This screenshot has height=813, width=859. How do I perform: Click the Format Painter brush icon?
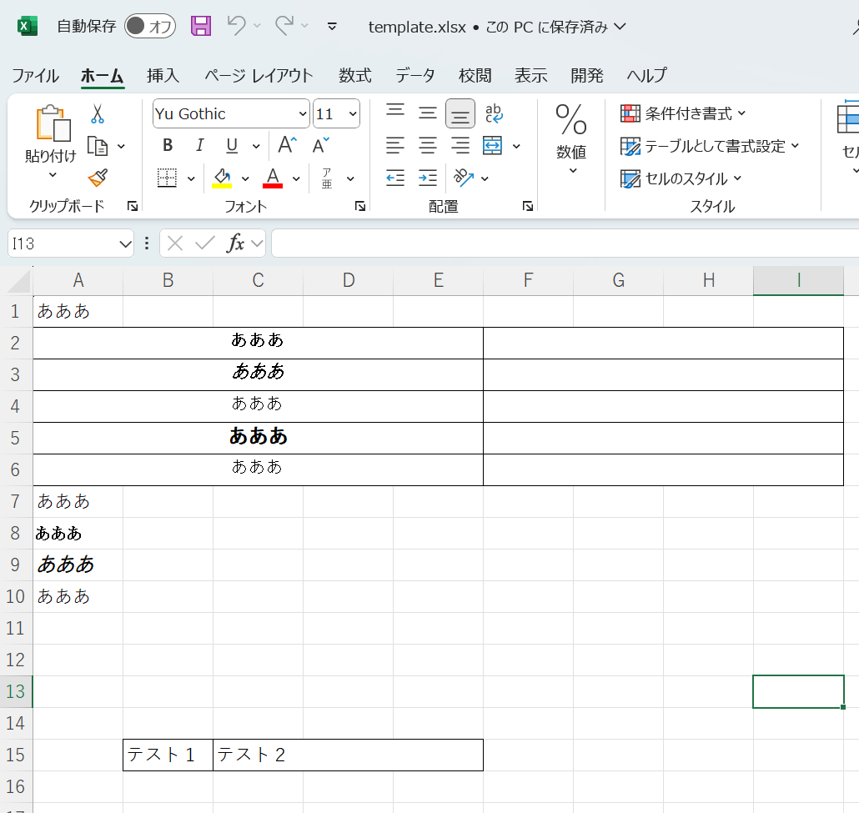tap(98, 178)
